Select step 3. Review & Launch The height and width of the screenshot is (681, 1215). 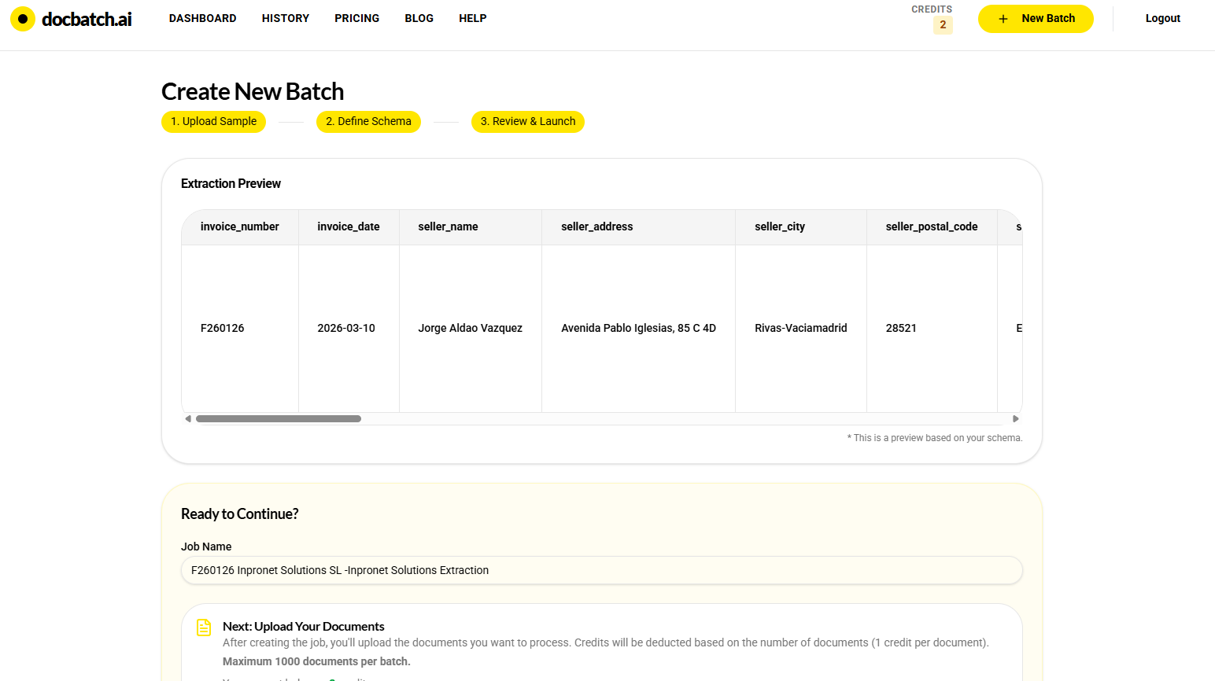[x=528, y=122]
